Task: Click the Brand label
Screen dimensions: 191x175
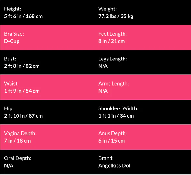Action: coord(106,158)
